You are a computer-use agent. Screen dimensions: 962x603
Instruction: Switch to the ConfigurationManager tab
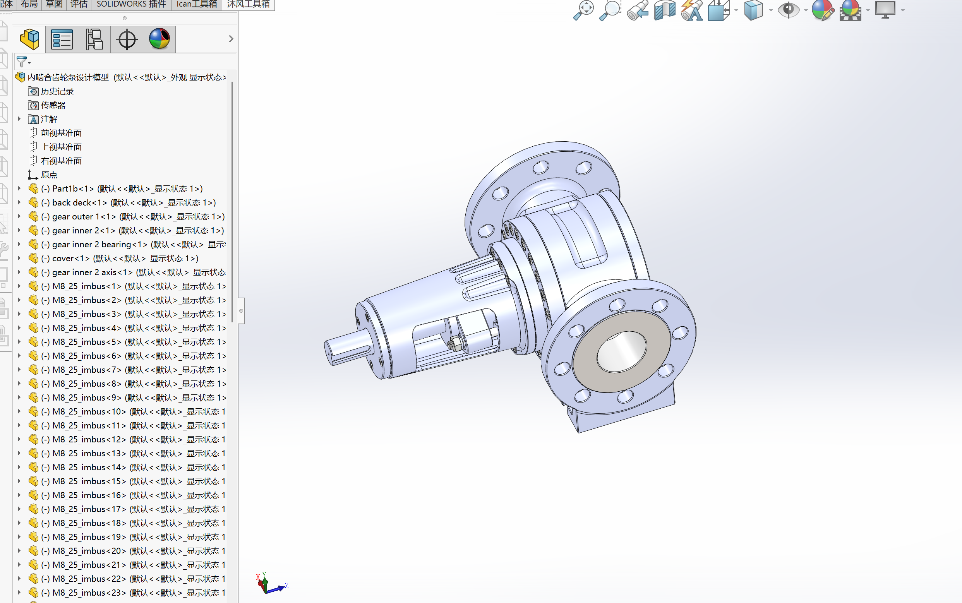pyautogui.click(x=94, y=39)
